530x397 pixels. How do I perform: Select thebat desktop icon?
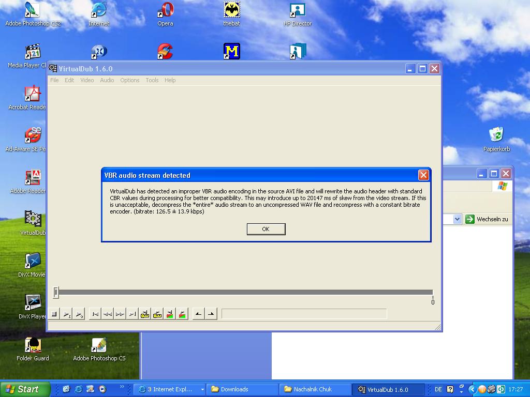tap(231, 14)
